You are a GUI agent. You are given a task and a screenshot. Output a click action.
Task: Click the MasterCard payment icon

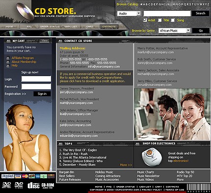[x=25, y=176]
